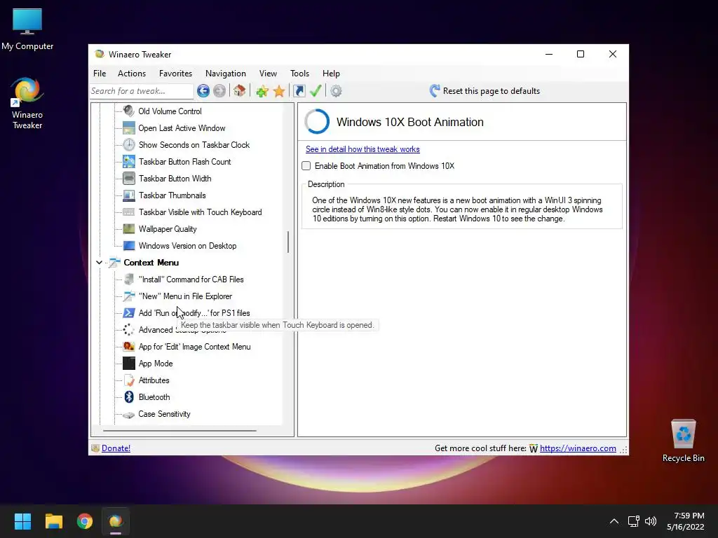Click the green checkmark toolbar icon
The height and width of the screenshot is (538, 718).
click(316, 90)
